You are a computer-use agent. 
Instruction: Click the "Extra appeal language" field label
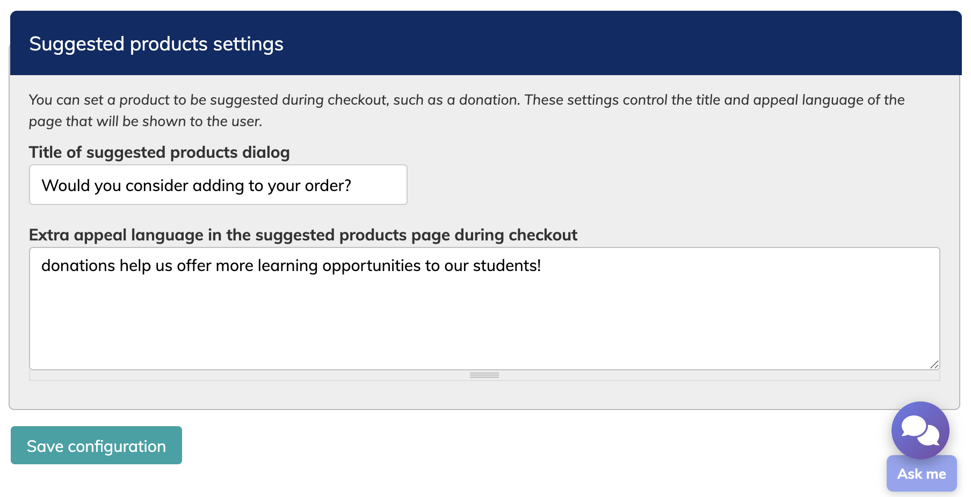point(303,235)
